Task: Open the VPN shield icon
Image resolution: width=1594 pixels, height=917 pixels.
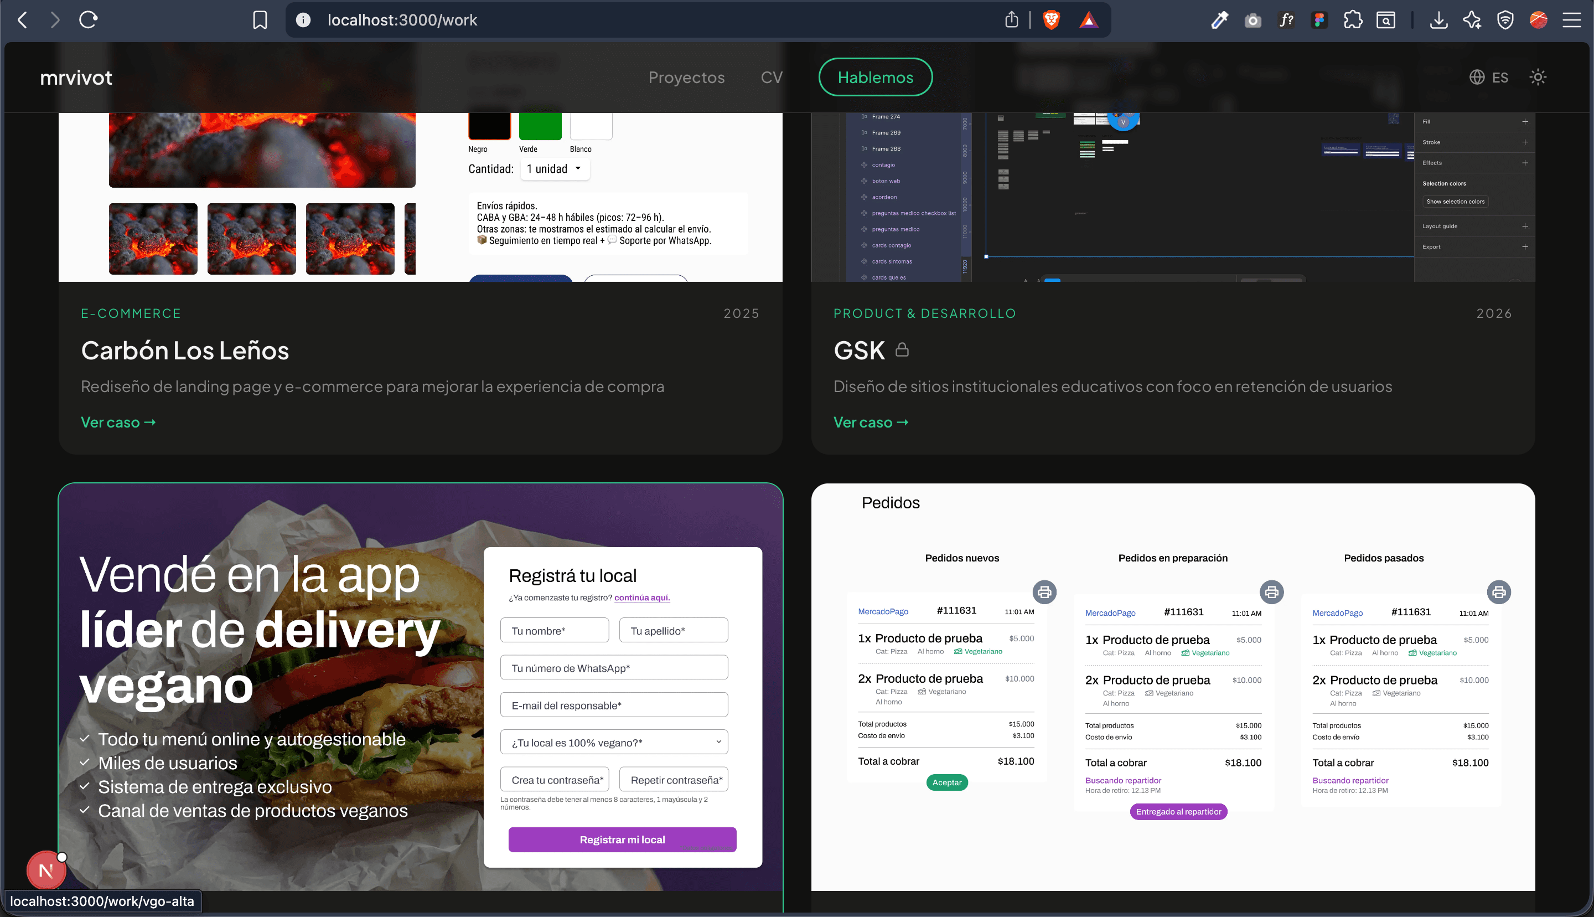Action: click(x=1505, y=20)
